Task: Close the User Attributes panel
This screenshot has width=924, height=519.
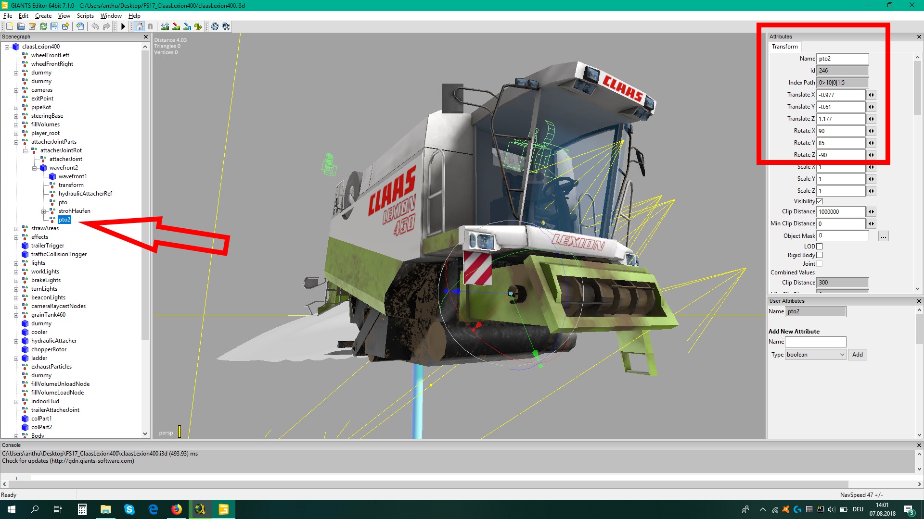Action: coord(919,301)
